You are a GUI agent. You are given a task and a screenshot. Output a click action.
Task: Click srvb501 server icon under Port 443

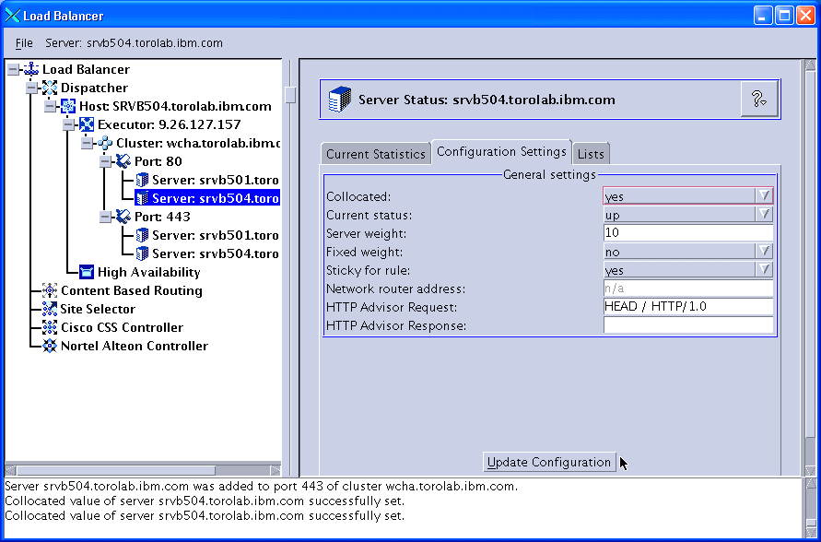pos(142,235)
